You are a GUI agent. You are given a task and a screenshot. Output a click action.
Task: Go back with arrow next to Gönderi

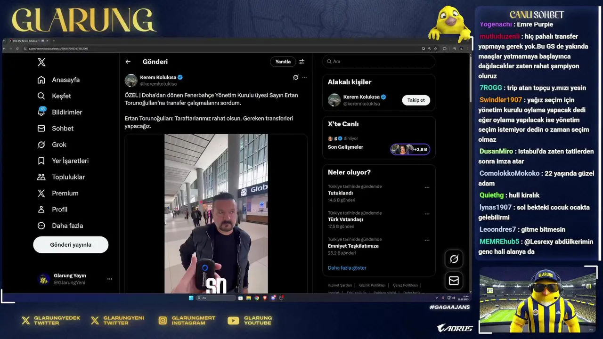pyautogui.click(x=128, y=62)
